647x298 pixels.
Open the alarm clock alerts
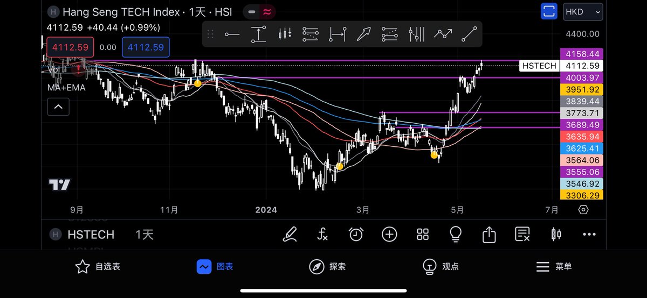pos(356,234)
